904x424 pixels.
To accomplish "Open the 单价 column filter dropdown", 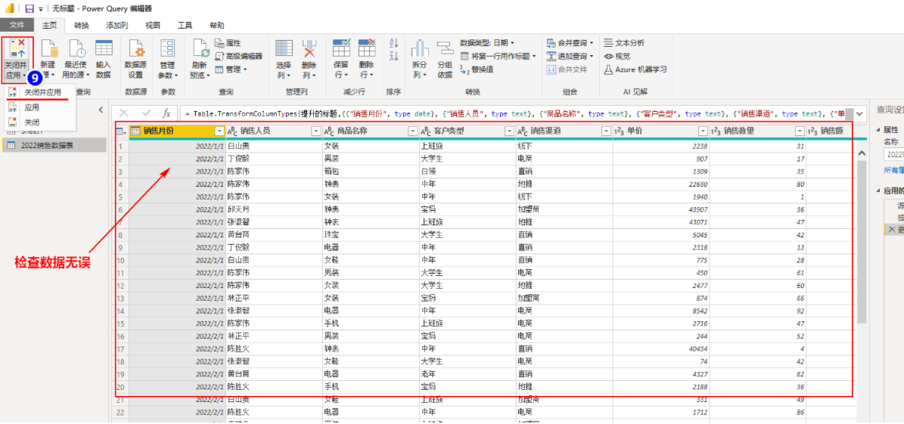I will (x=703, y=132).
